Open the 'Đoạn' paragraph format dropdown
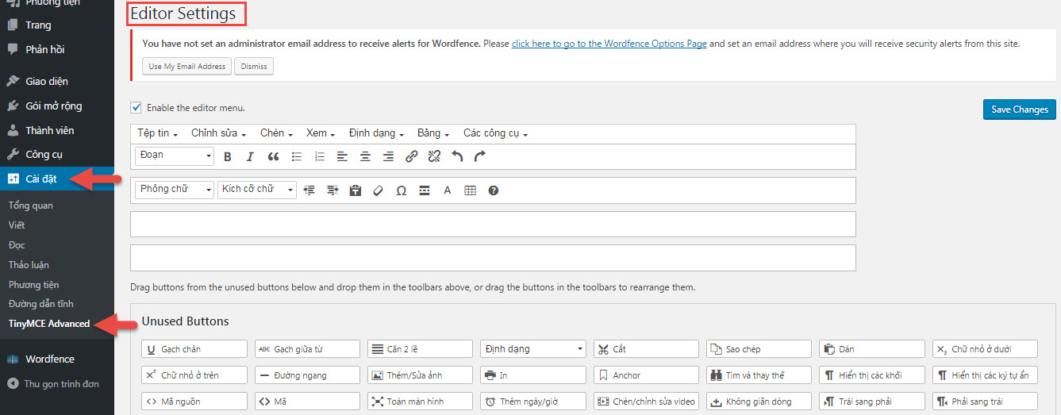This screenshot has width=1061, height=415. pyautogui.click(x=174, y=156)
